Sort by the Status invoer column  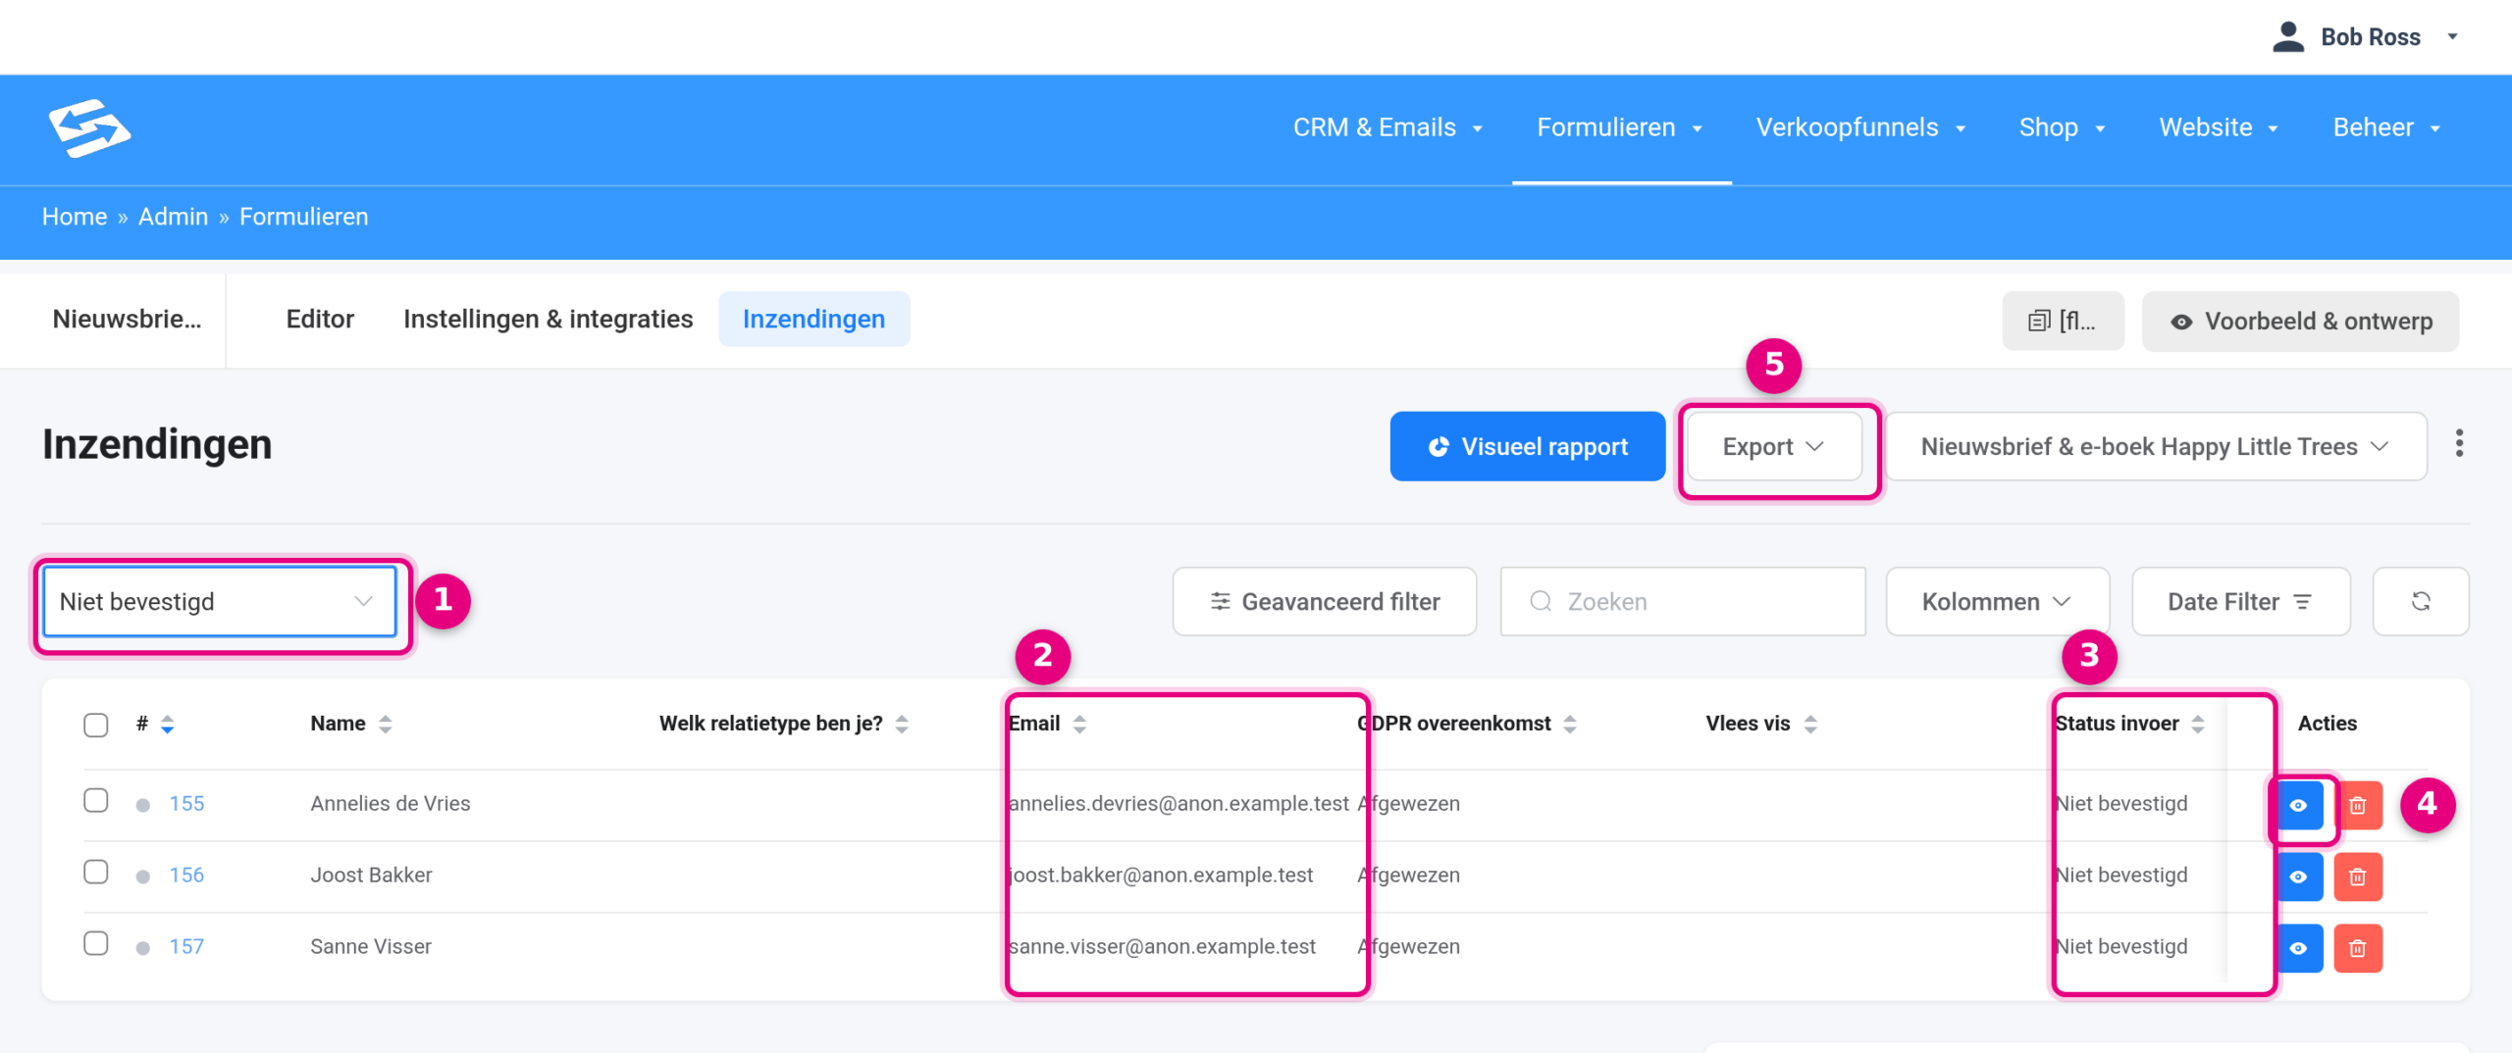click(x=2198, y=725)
